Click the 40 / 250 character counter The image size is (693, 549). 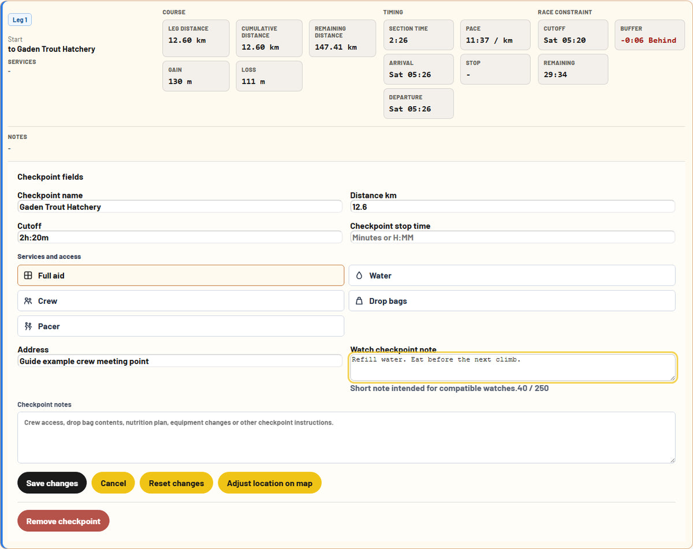(533, 388)
